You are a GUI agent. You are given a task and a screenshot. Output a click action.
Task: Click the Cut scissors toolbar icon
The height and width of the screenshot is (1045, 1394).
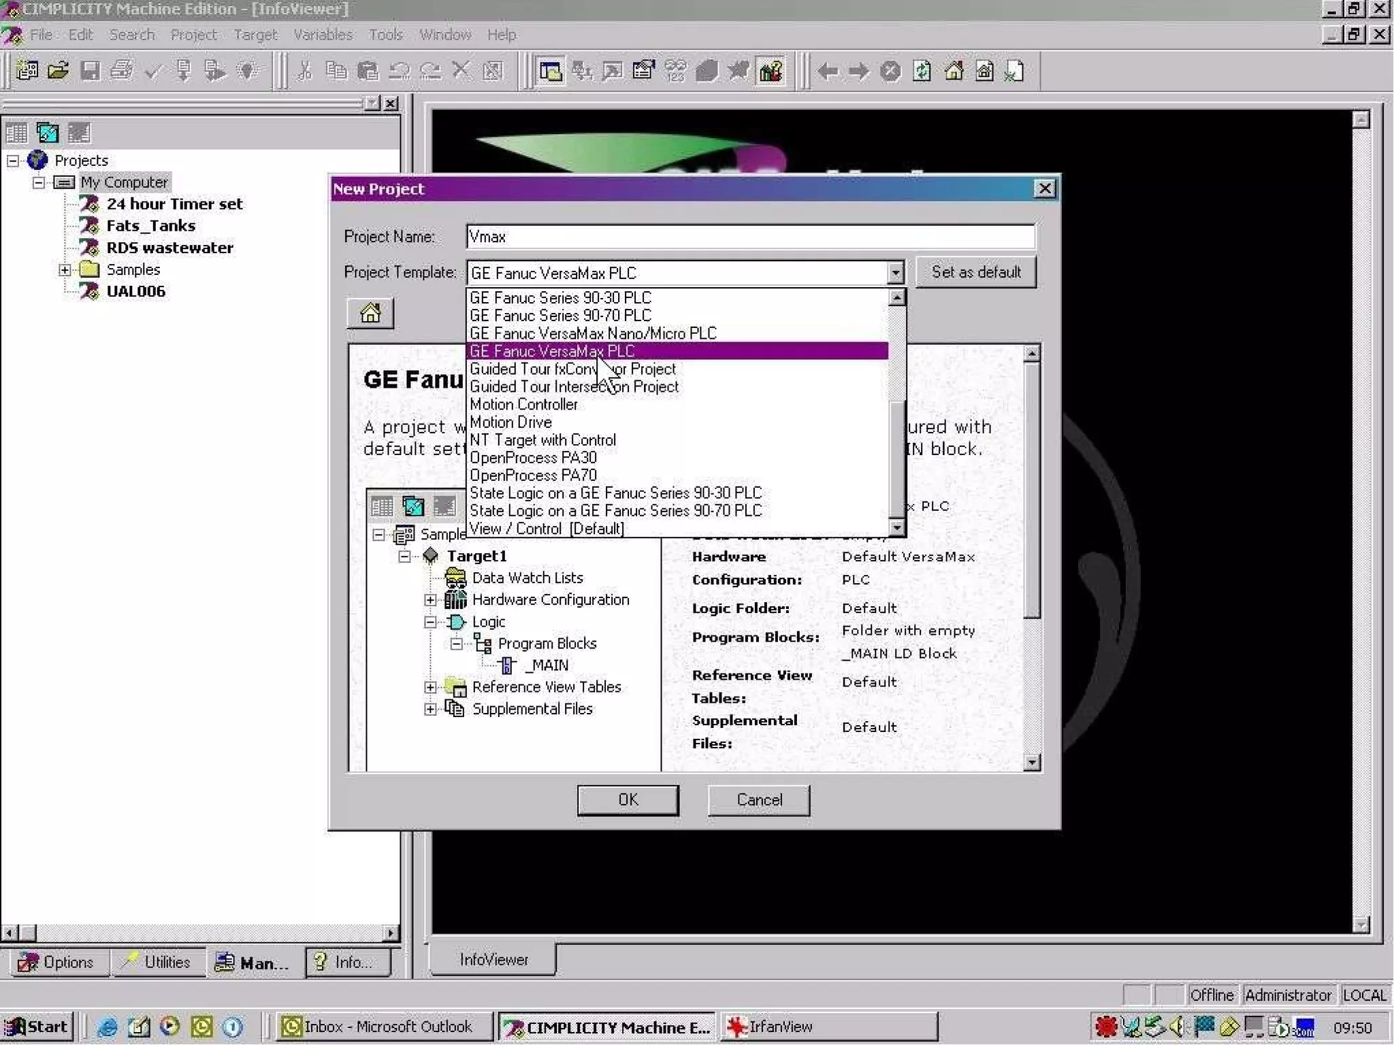(305, 71)
